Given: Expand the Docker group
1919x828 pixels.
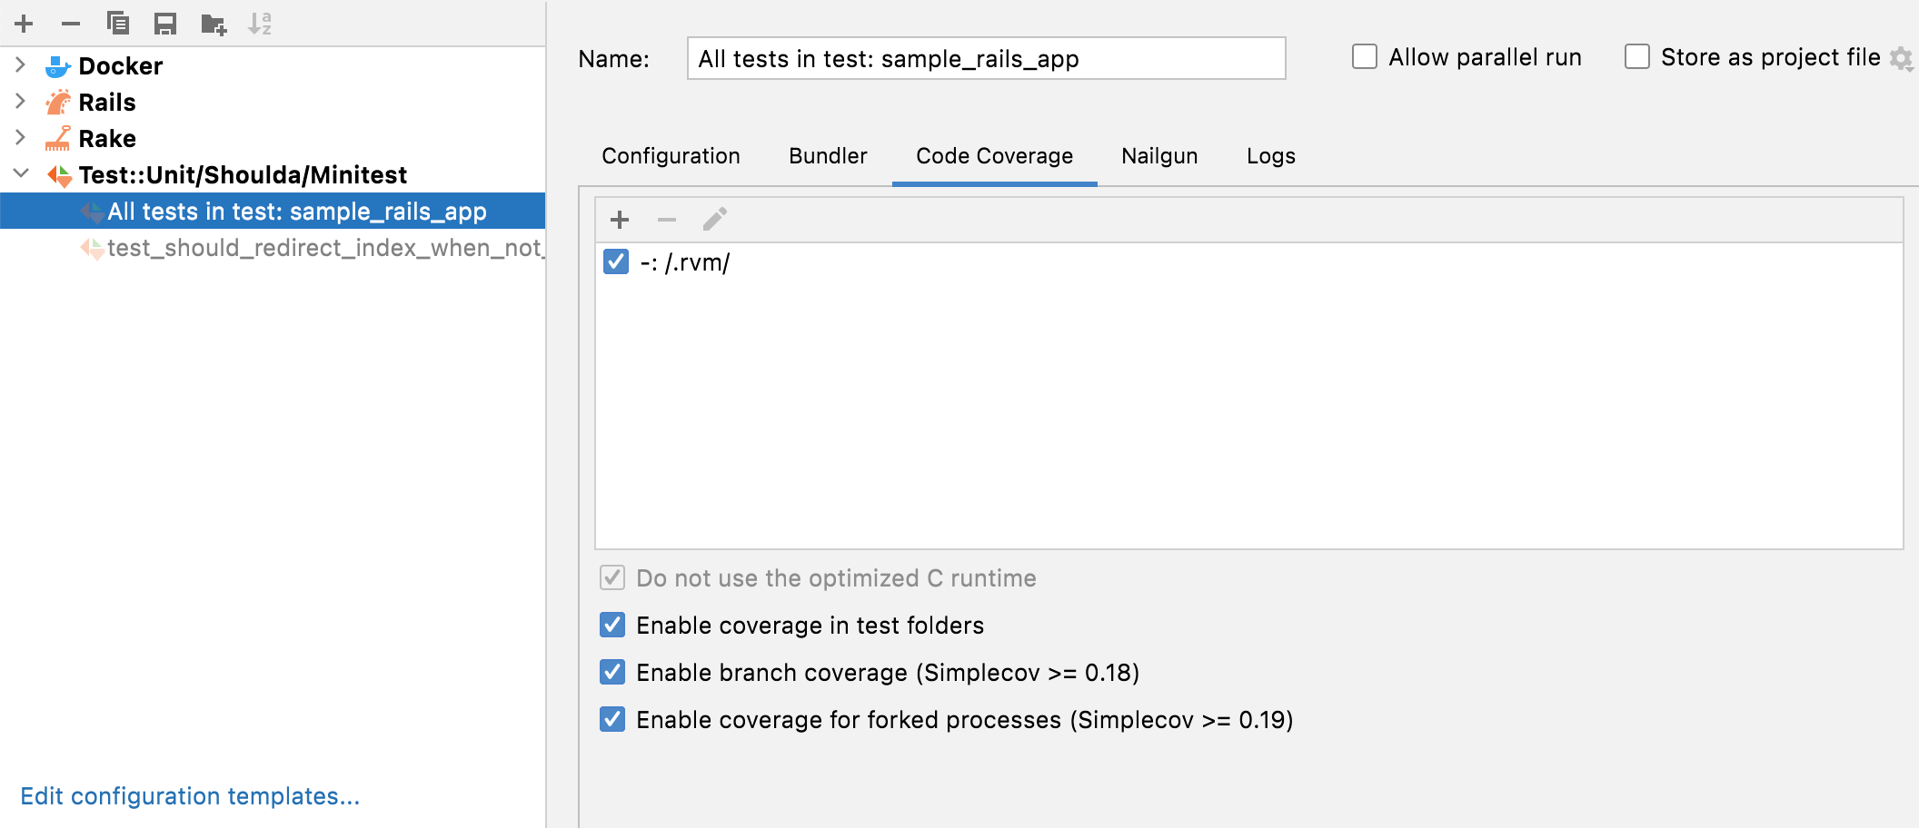Looking at the screenshot, I should (20, 65).
